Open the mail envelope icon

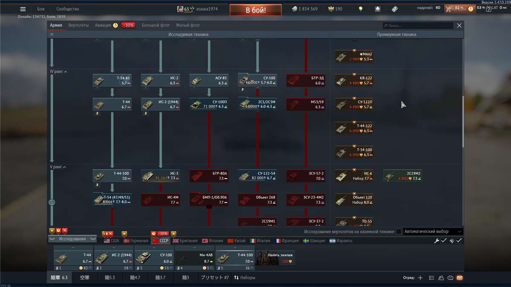tap(459, 278)
